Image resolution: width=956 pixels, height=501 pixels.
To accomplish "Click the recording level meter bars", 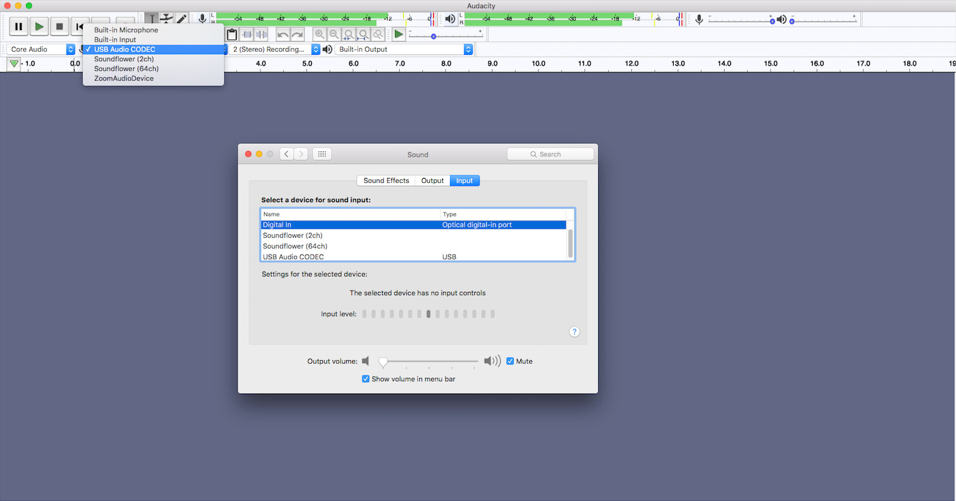I will tap(324, 19).
